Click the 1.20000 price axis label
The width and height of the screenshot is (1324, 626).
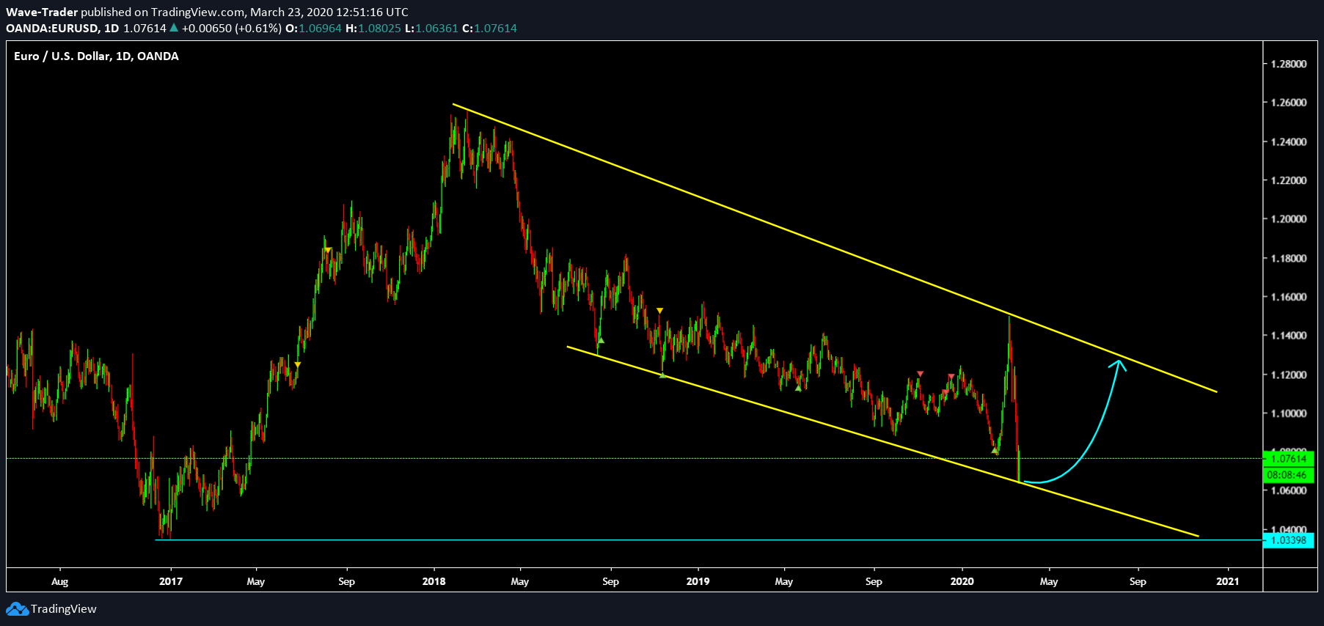click(1289, 219)
